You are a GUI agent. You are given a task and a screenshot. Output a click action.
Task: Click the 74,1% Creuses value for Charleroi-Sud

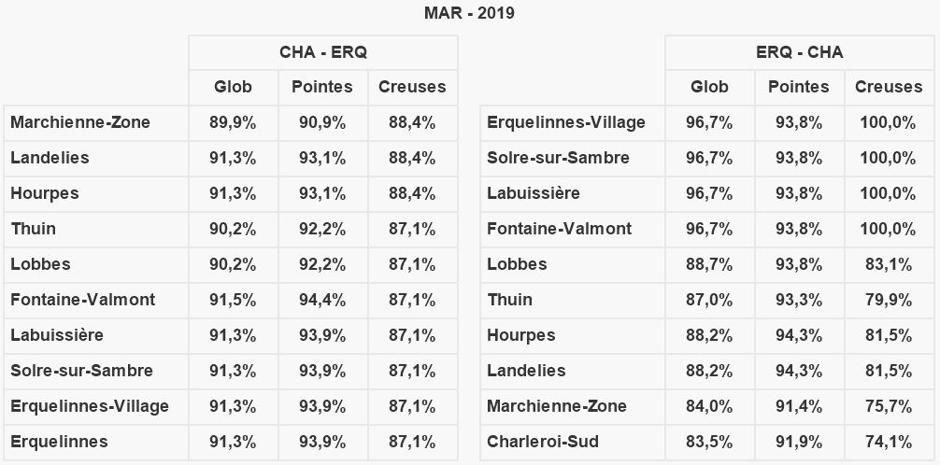tap(888, 442)
